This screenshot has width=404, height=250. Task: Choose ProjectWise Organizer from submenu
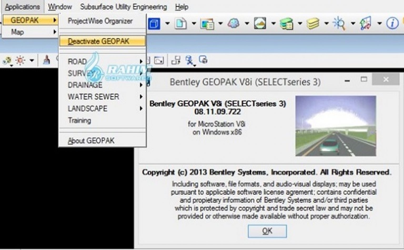point(102,21)
